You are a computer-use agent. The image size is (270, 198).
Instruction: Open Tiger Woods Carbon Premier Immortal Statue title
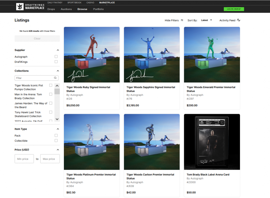(150, 176)
